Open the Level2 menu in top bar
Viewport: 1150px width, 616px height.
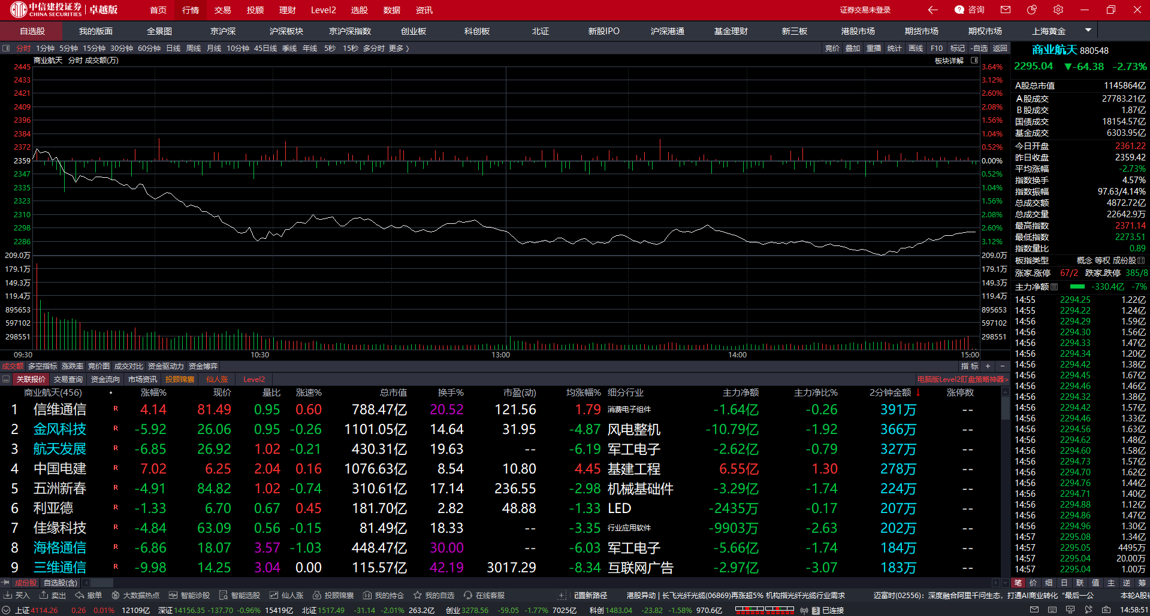click(323, 10)
